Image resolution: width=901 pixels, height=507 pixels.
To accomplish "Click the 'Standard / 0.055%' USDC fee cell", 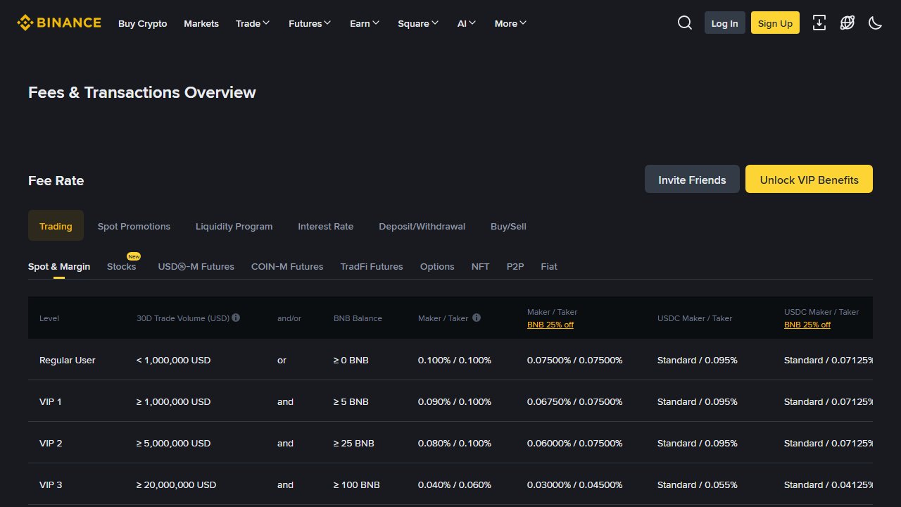I will click(698, 484).
